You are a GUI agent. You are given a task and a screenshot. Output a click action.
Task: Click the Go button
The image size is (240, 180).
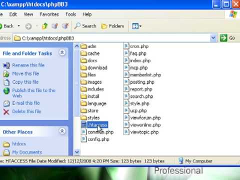click(x=227, y=38)
